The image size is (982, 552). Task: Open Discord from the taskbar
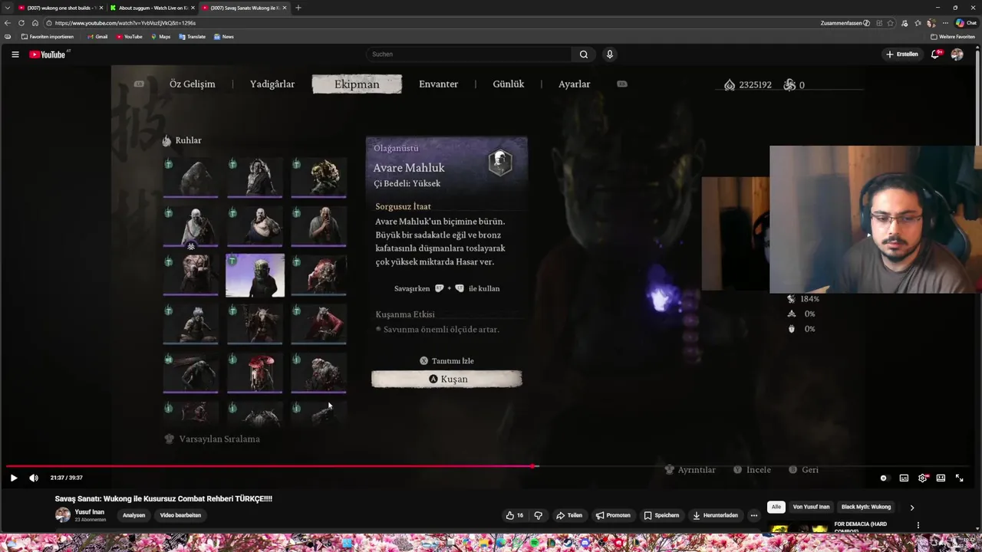(x=584, y=542)
